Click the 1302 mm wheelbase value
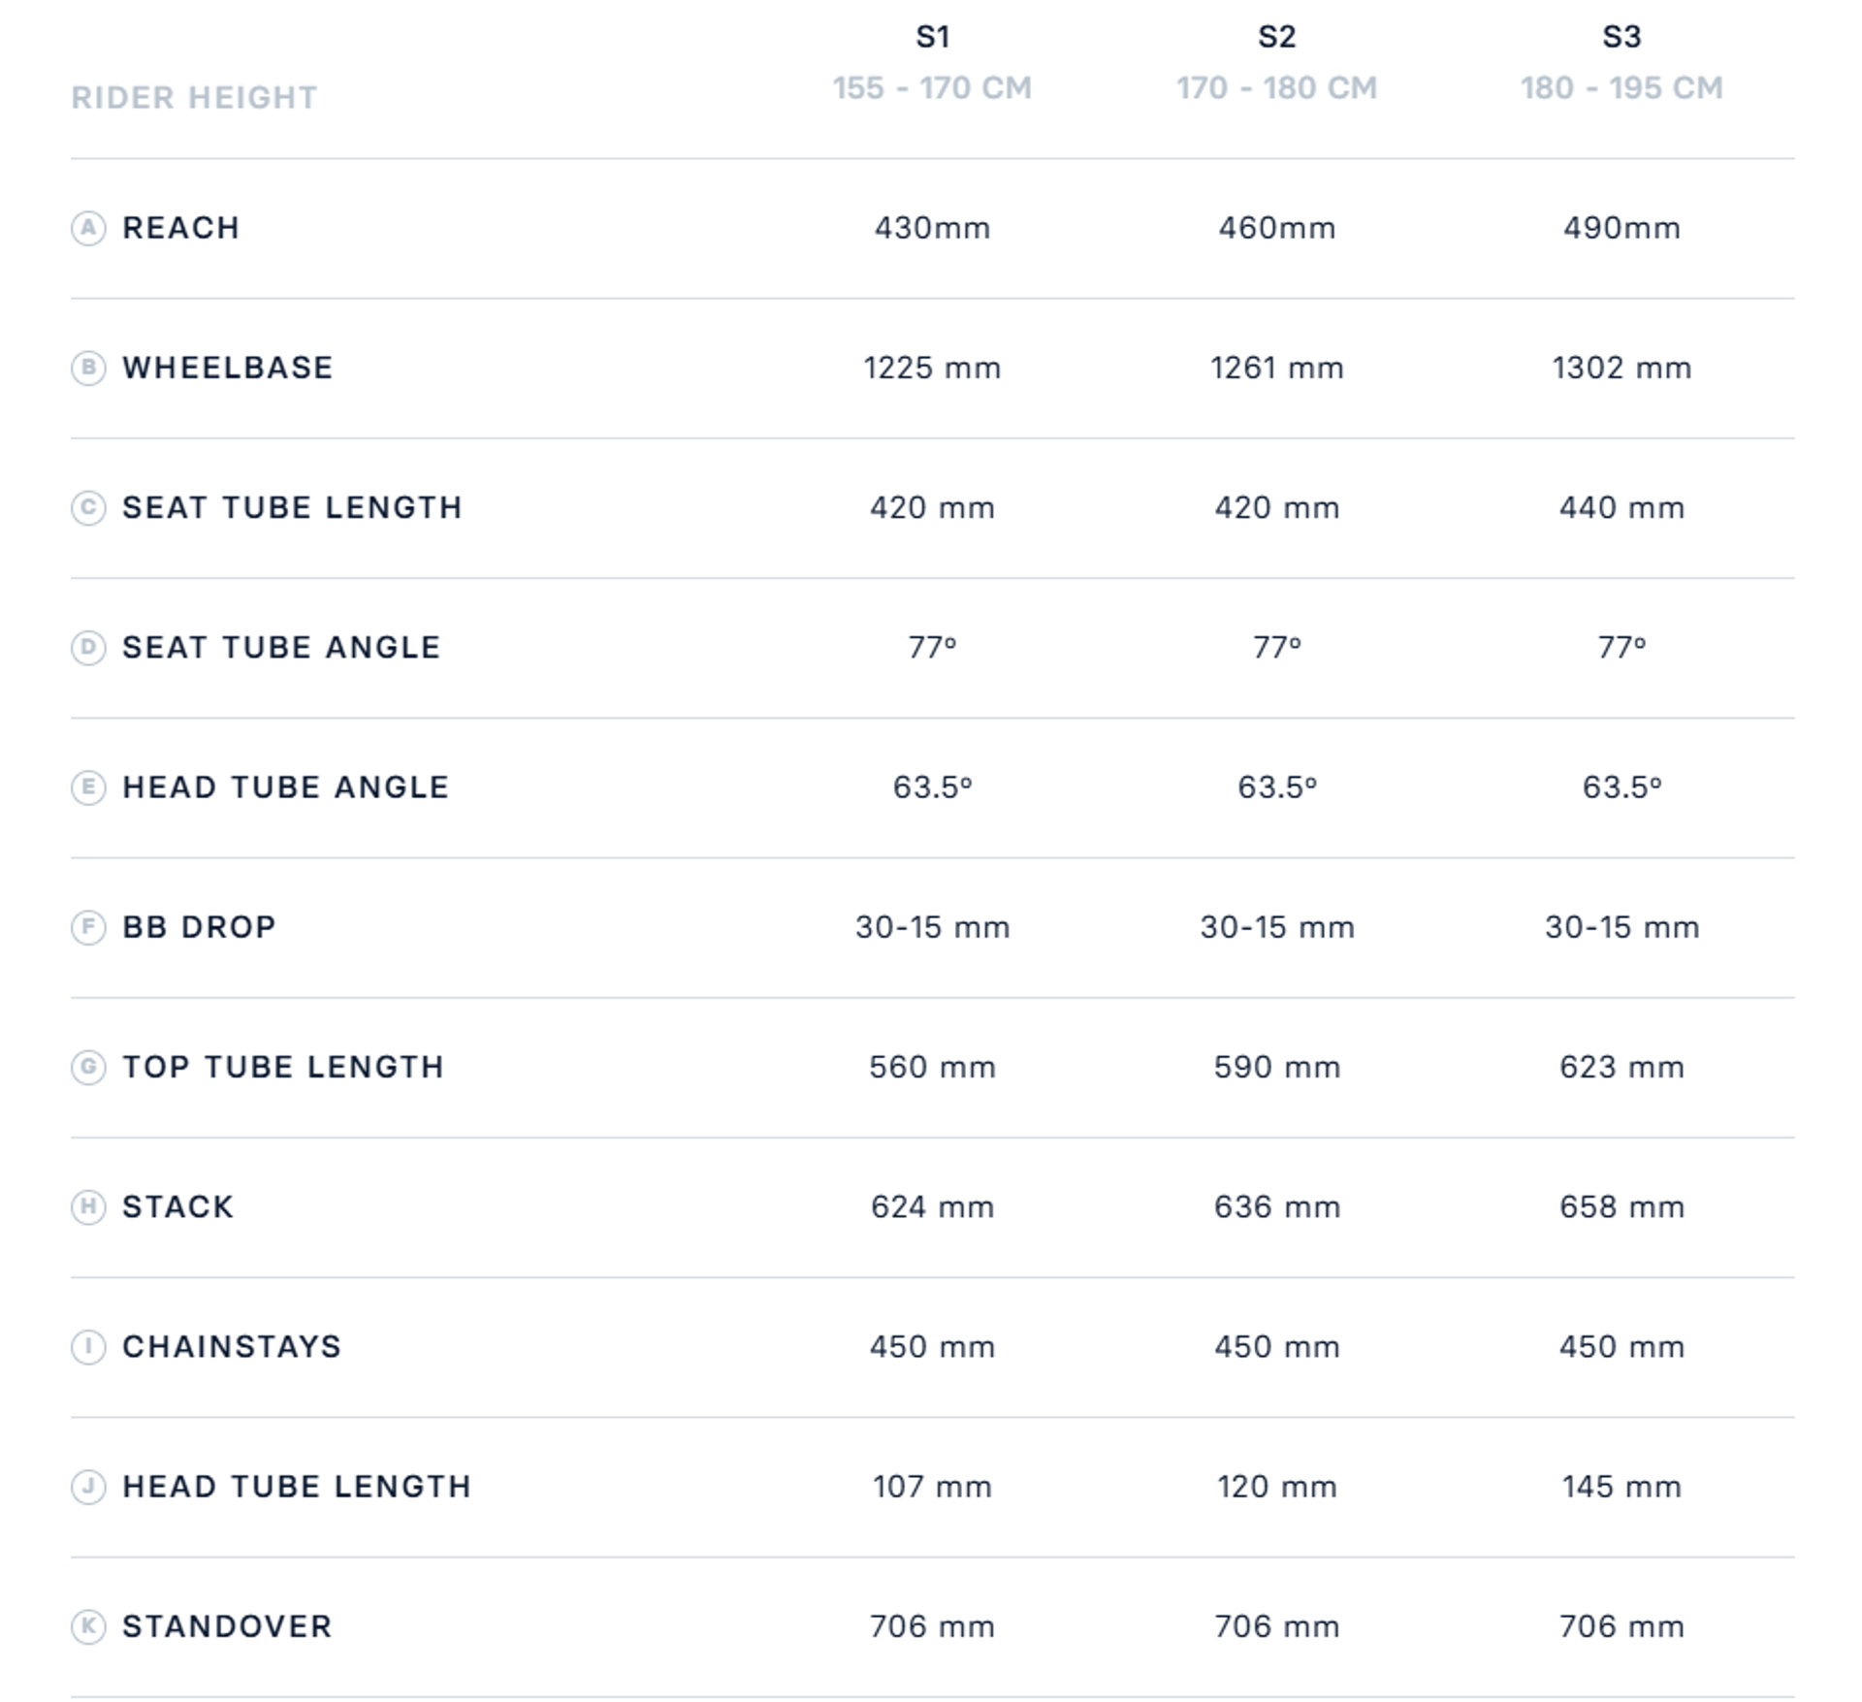Image resolution: width=1862 pixels, height=1702 pixels. pos(1621,368)
